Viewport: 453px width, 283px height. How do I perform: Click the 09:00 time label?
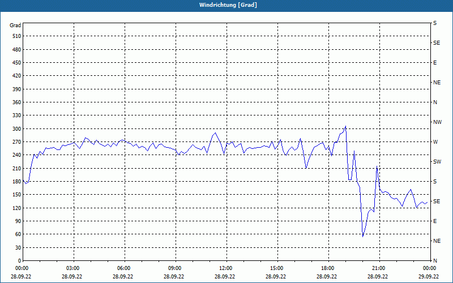click(175, 268)
